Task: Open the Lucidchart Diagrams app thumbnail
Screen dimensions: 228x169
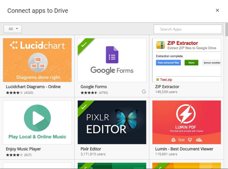Action: point(37,60)
